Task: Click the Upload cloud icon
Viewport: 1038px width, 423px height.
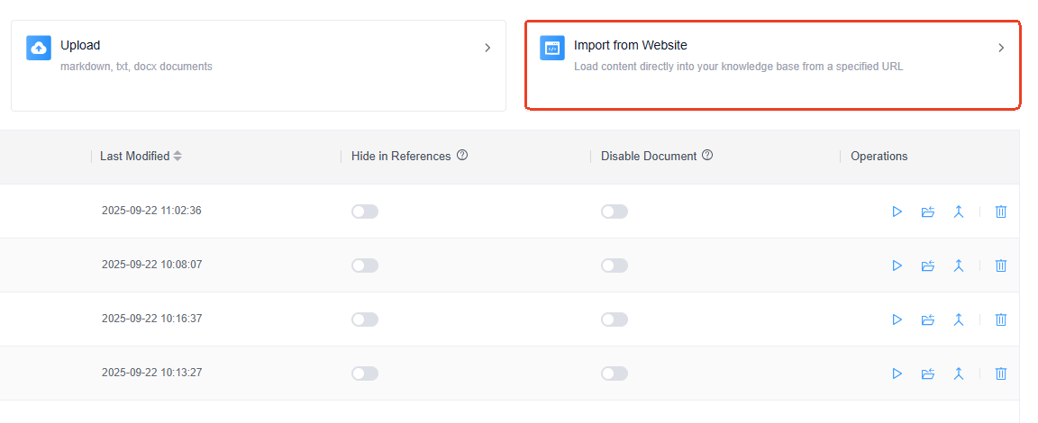Action: (x=39, y=48)
